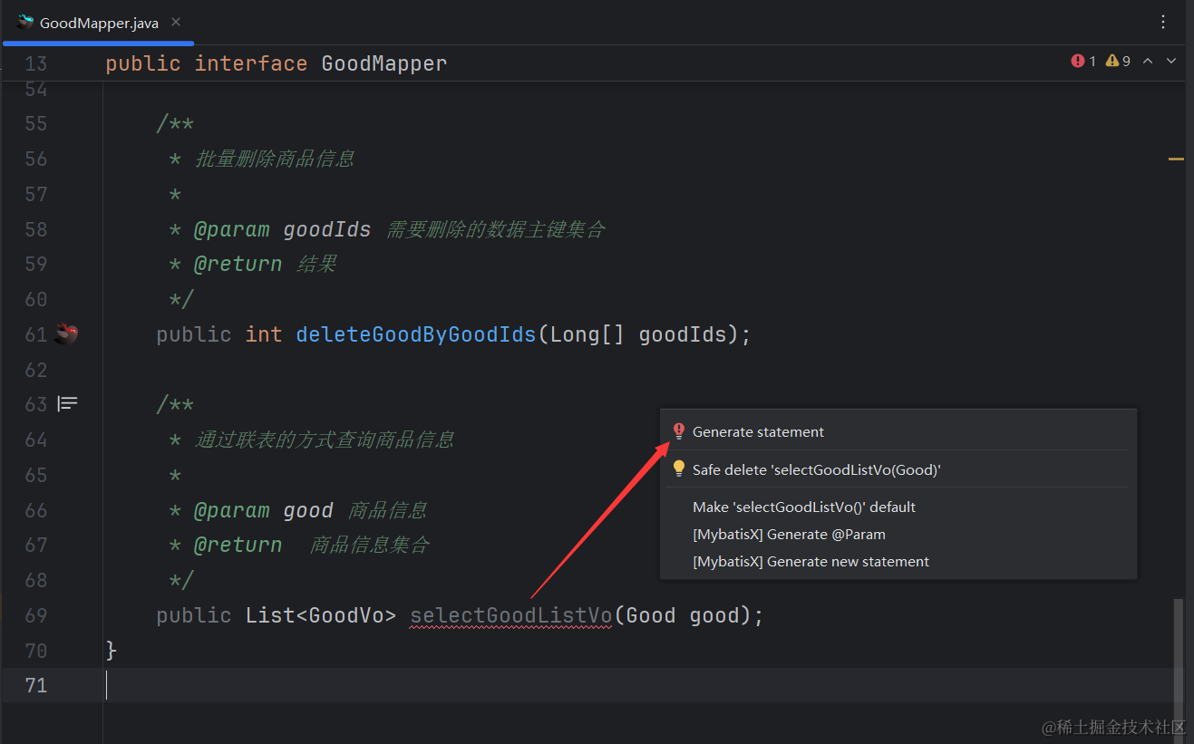Toggle rendered doc view on line 63
The image size is (1194, 744).
[68, 404]
